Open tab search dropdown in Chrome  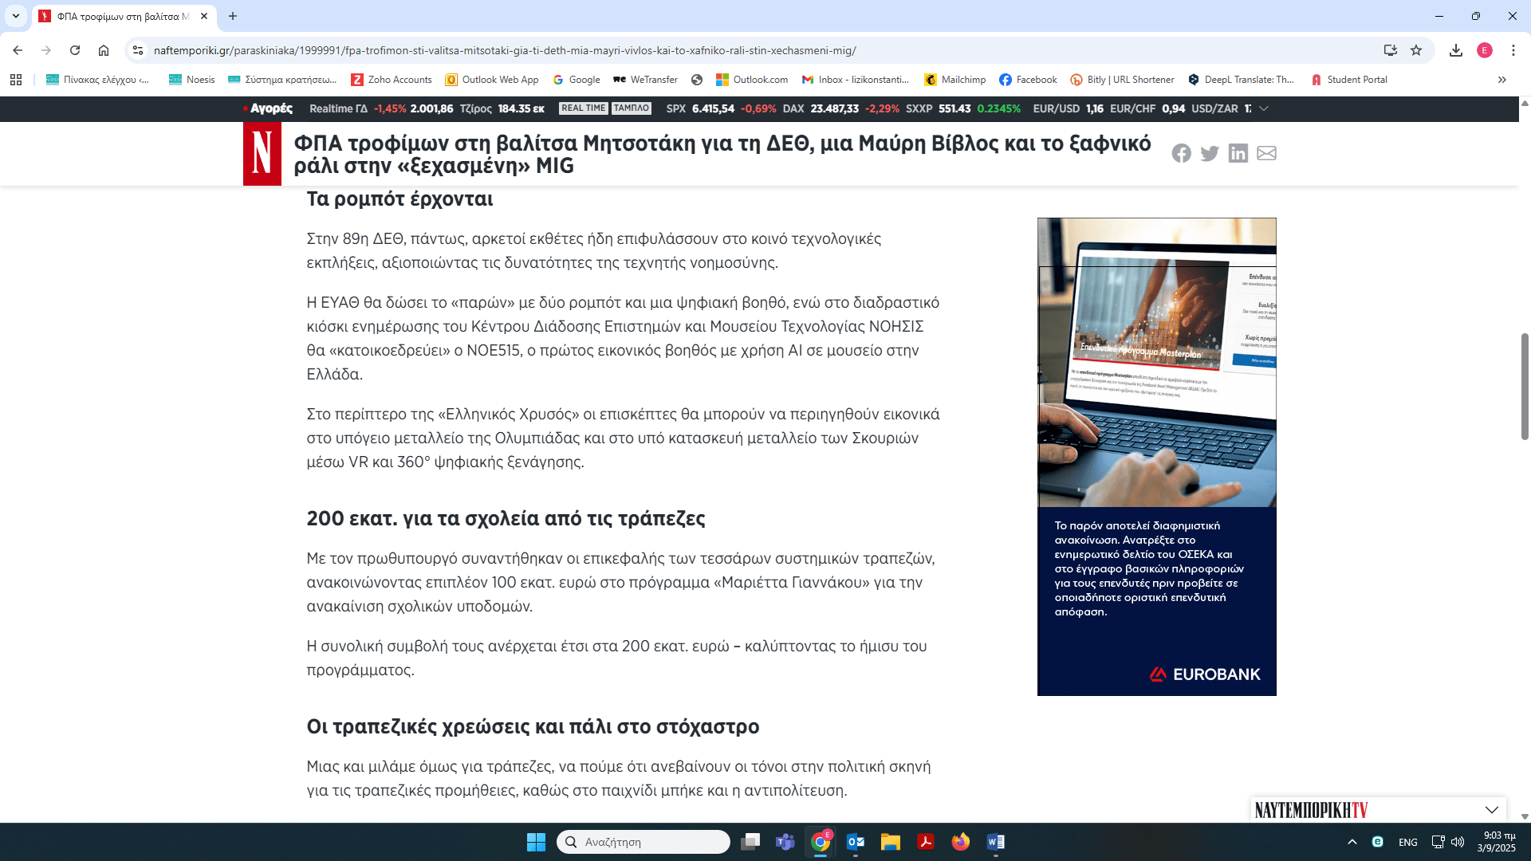pos(15,16)
